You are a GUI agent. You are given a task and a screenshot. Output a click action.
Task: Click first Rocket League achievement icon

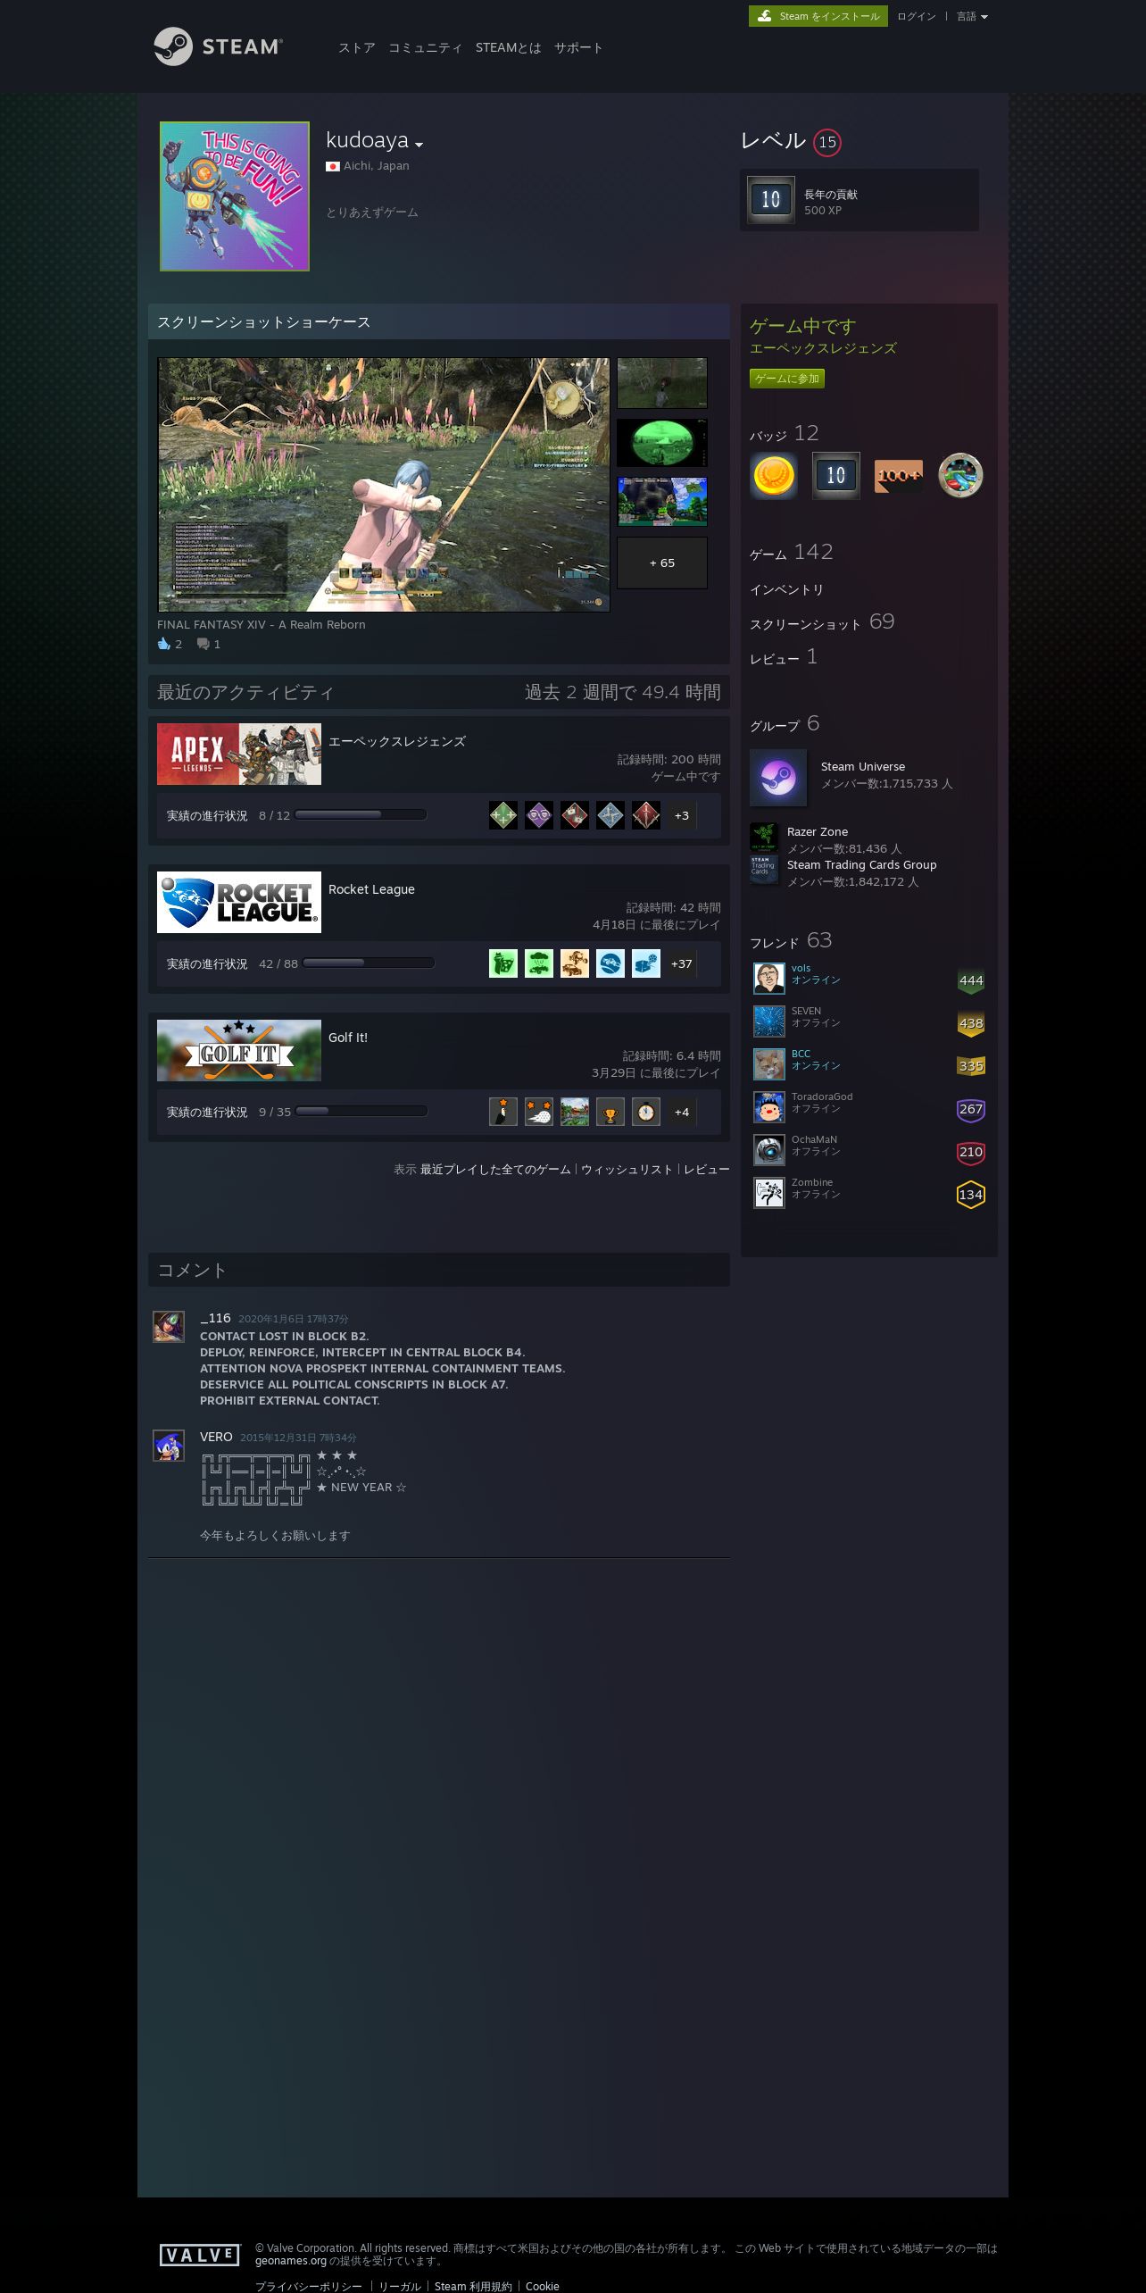coord(503,963)
